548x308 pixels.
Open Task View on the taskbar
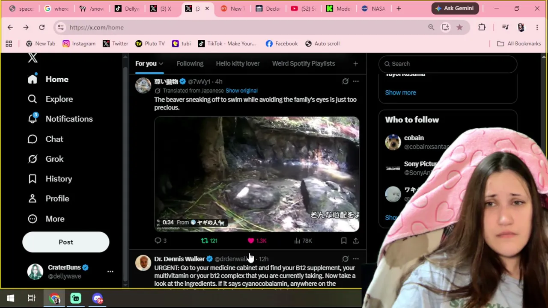click(x=32, y=298)
